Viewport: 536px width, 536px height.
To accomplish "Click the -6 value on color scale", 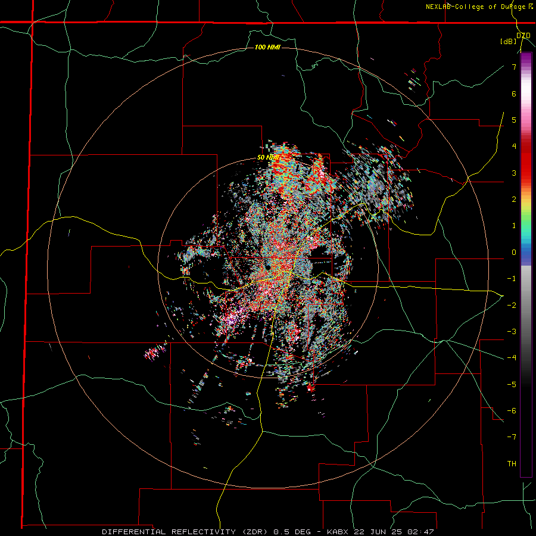I will [512, 411].
